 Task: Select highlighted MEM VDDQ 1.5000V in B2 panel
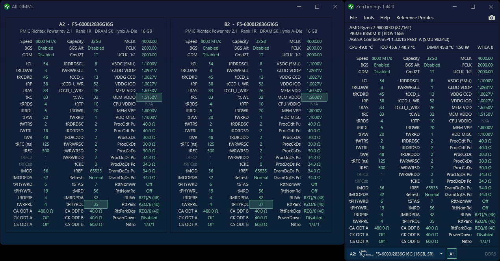[x=314, y=97]
